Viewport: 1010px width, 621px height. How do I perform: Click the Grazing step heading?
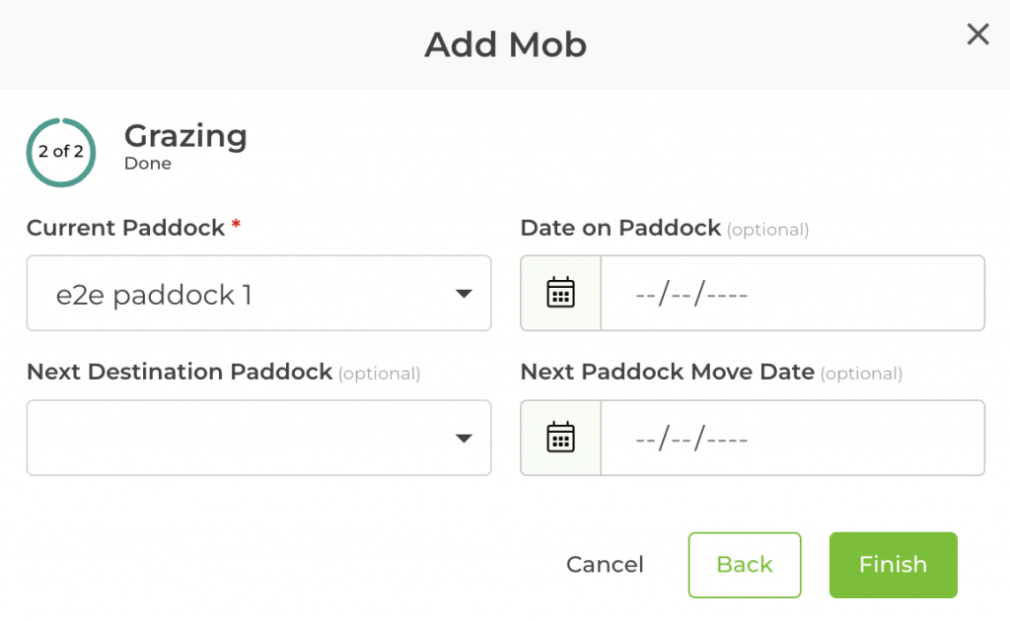click(x=185, y=136)
